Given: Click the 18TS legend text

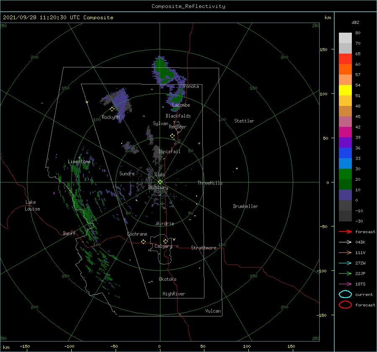Looking at the screenshot, I should (x=360, y=284).
